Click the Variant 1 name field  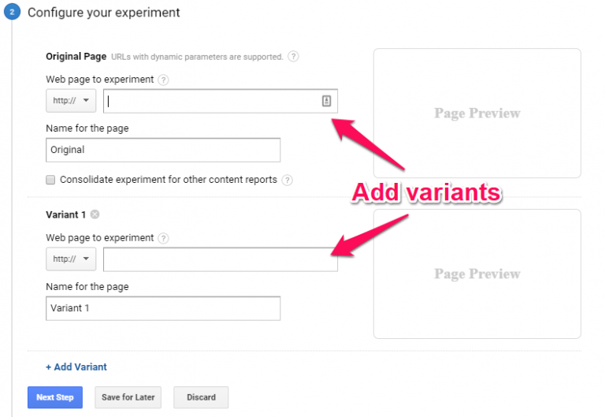pyautogui.click(x=163, y=308)
